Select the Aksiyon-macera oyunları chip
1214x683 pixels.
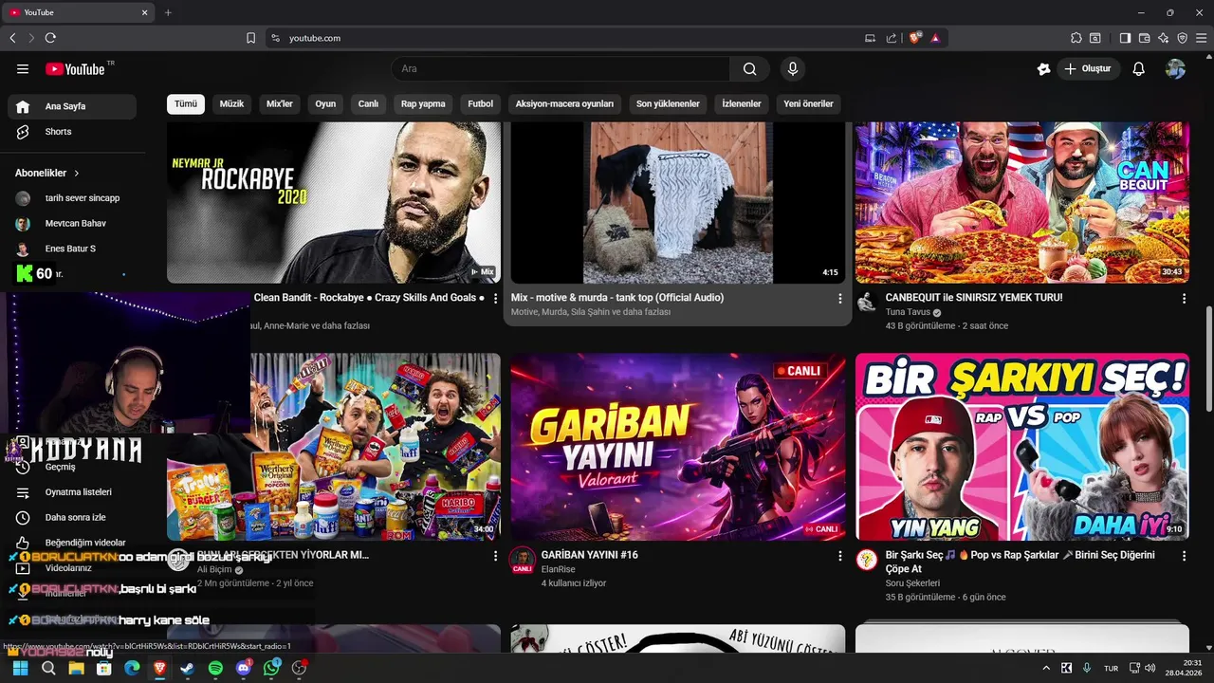(x=564, y=103)
